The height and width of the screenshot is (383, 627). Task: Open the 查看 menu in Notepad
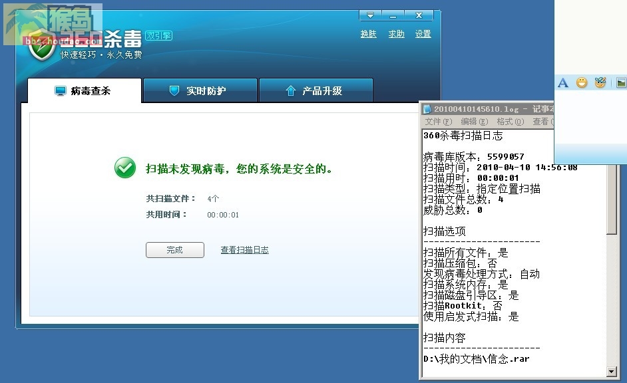click(x=542, y=122)
